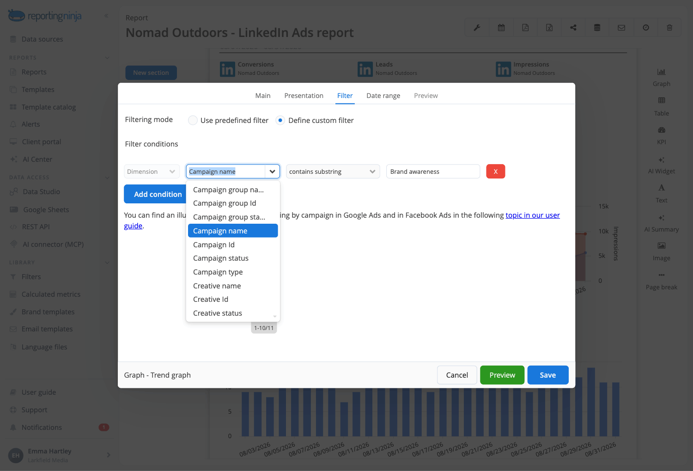
Task: Select Campaign name highlighted dropdown option
Action: tap(233, 231)
